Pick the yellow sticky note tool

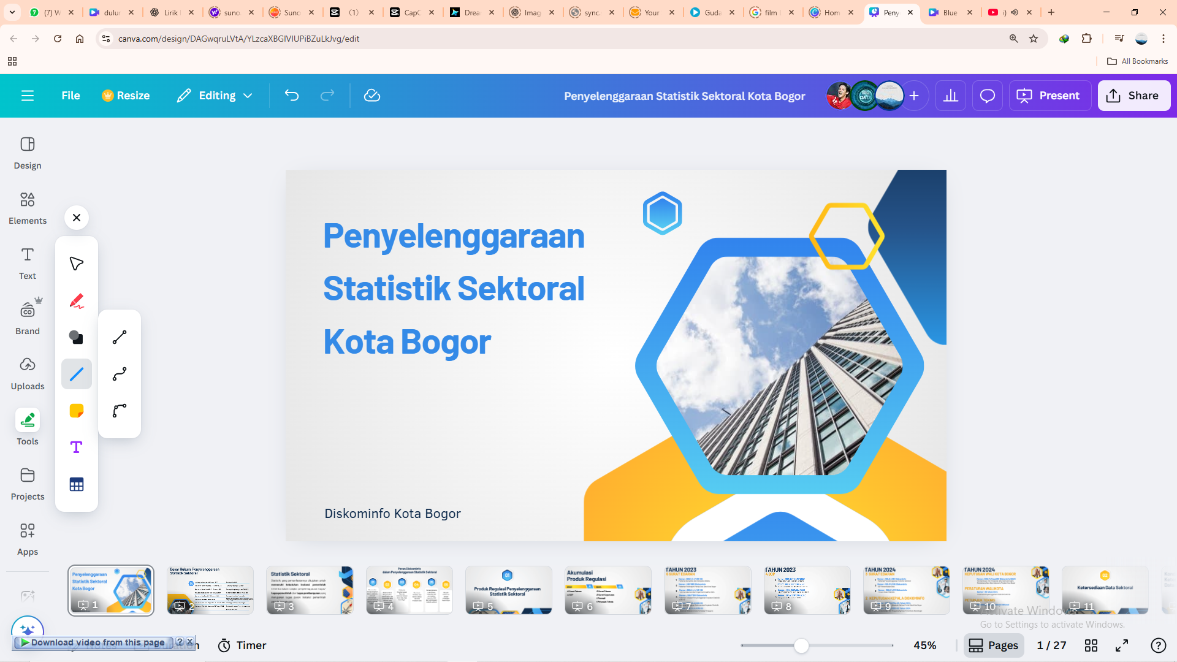(x=76, y=411)
